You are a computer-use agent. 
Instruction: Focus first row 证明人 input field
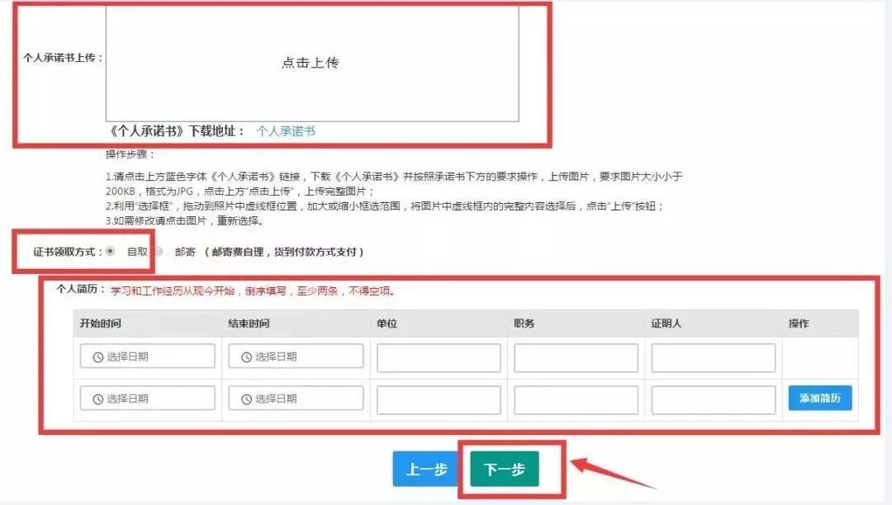pos(714,358)
